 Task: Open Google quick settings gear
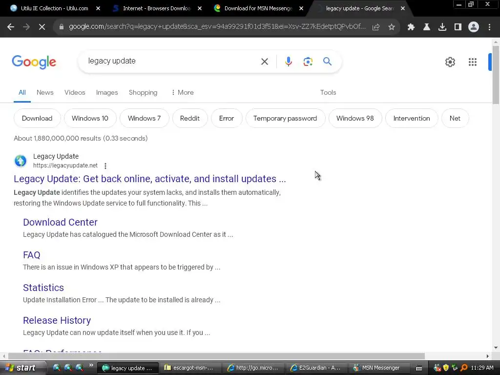450,62
